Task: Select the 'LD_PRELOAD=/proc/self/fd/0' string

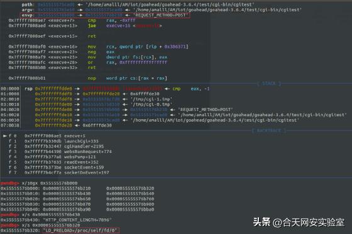Action: point(81,230)
